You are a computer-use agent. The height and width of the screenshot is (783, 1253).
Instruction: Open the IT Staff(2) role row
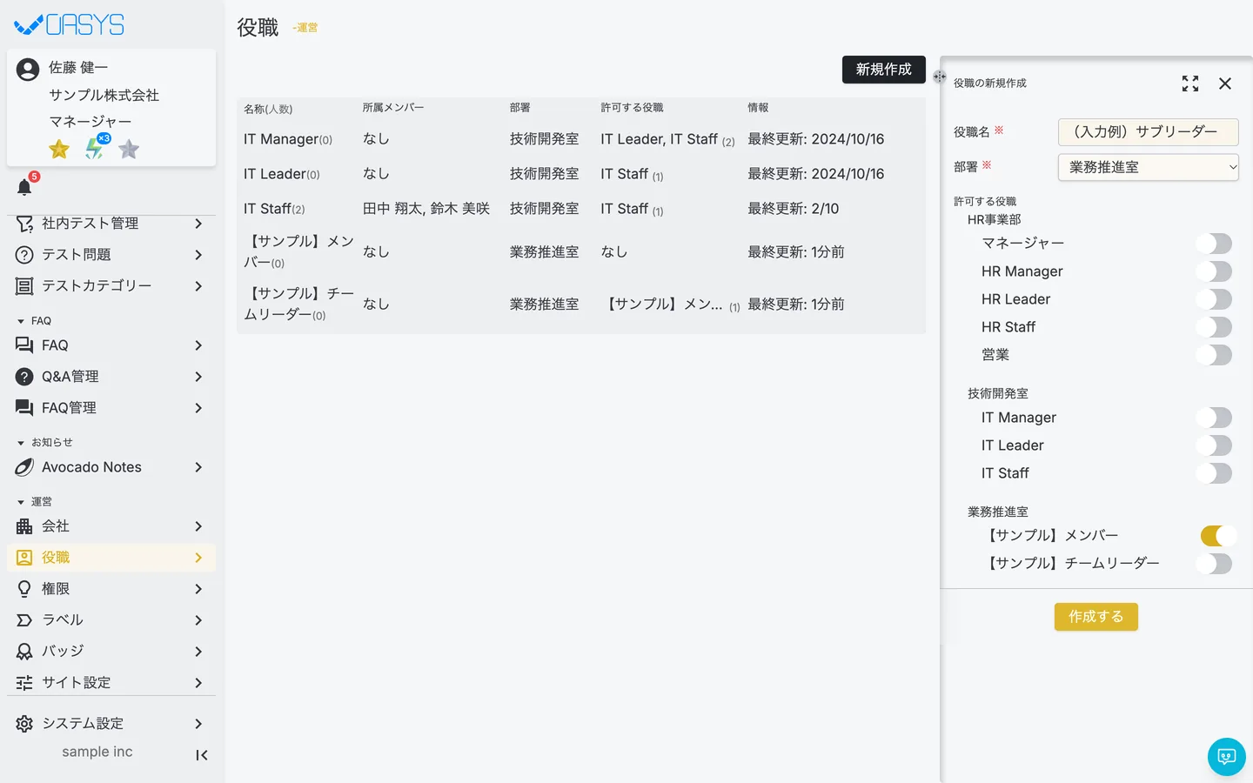(581, 209)
